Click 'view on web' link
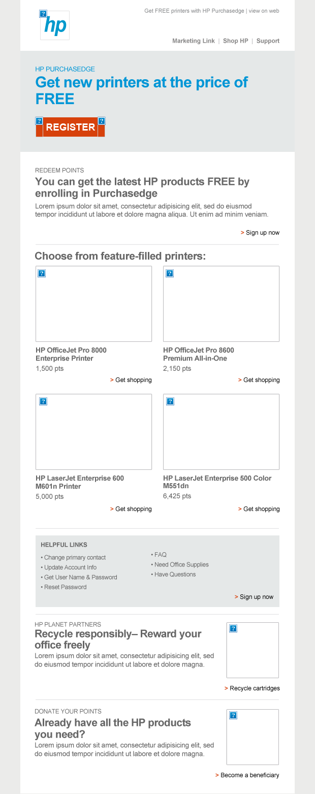 [264, 11]
